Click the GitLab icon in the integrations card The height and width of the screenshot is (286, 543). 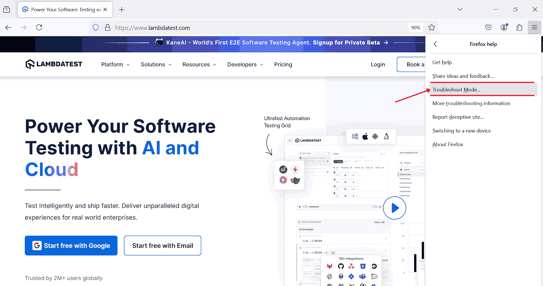[330, 266]
